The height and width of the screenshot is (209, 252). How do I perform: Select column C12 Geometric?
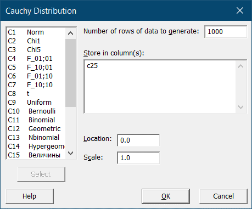tap(36, 129)
